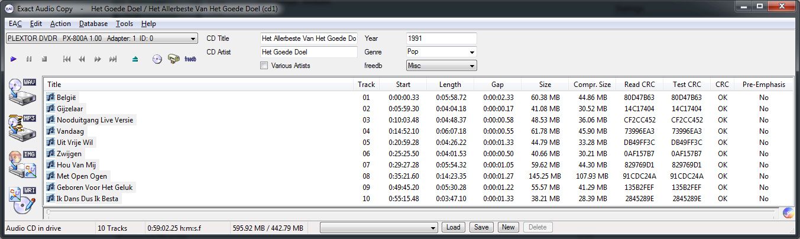Click the CD disc icon in toolbar
The height and width of the screenshot is (239, 800).
click(x=157, y=59)
